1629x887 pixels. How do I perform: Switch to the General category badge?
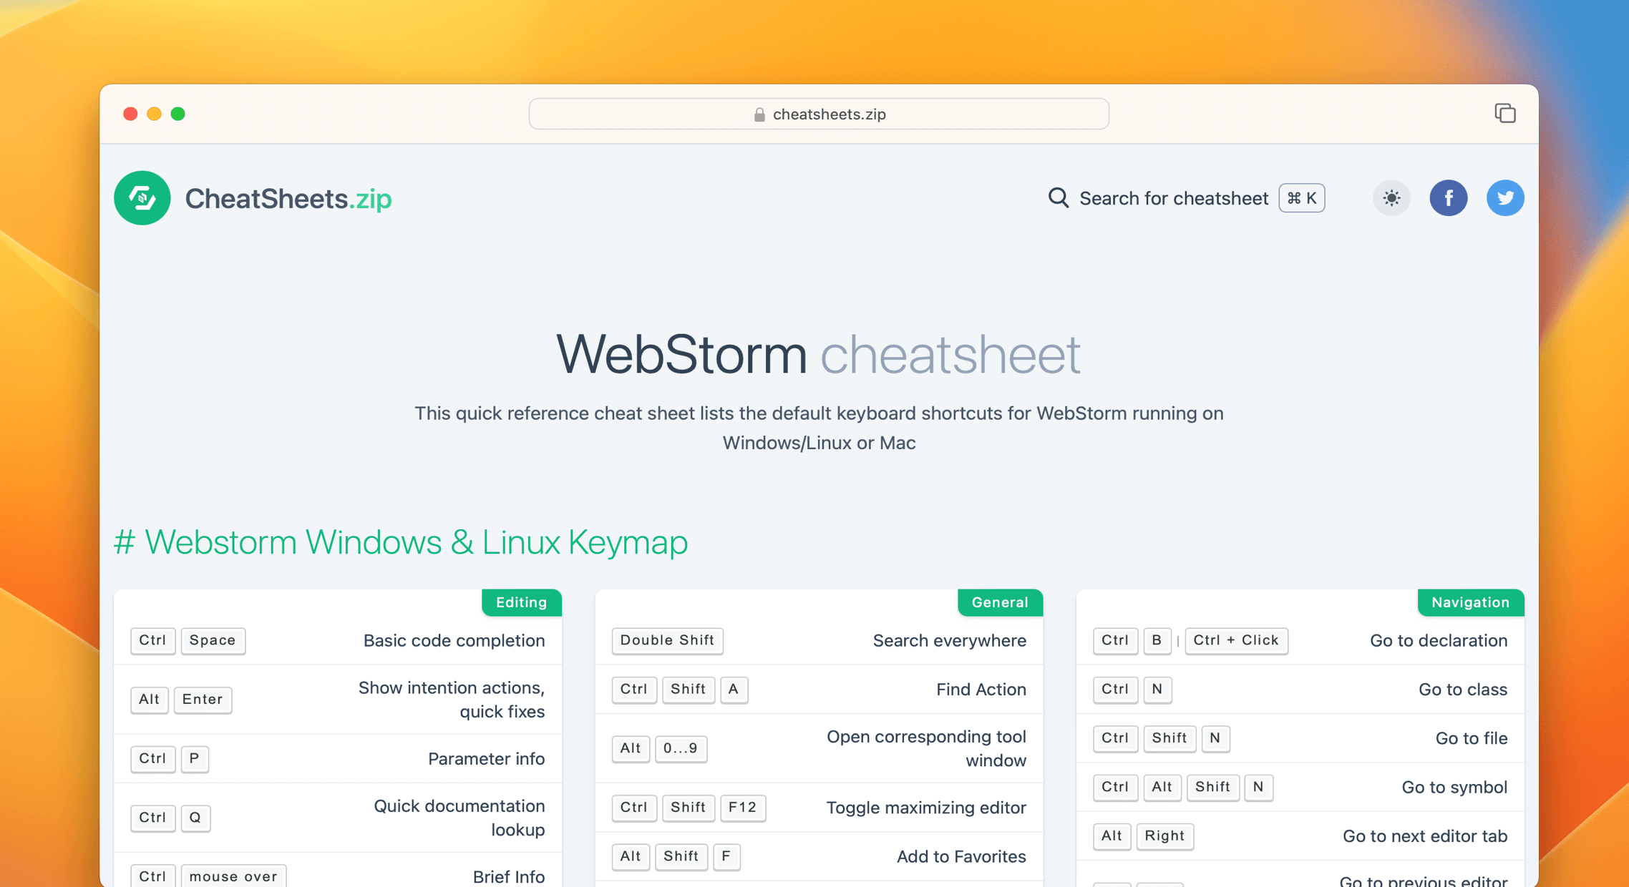1000,602
